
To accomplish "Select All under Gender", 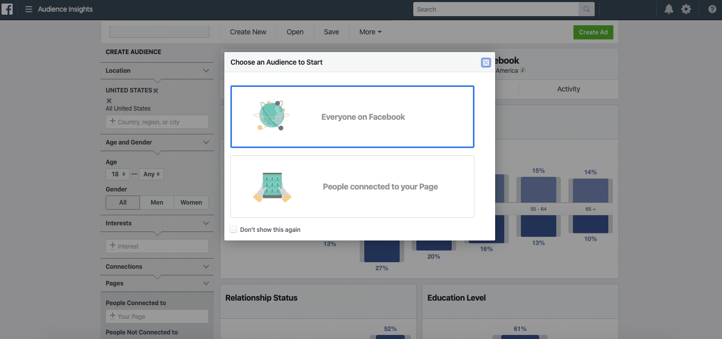I will click(123, 203).
